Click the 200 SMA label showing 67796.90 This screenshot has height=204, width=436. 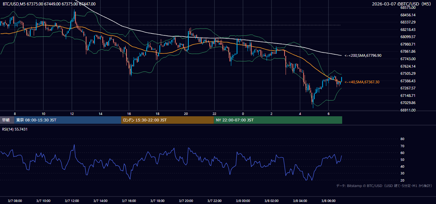[x=363, y=55]
